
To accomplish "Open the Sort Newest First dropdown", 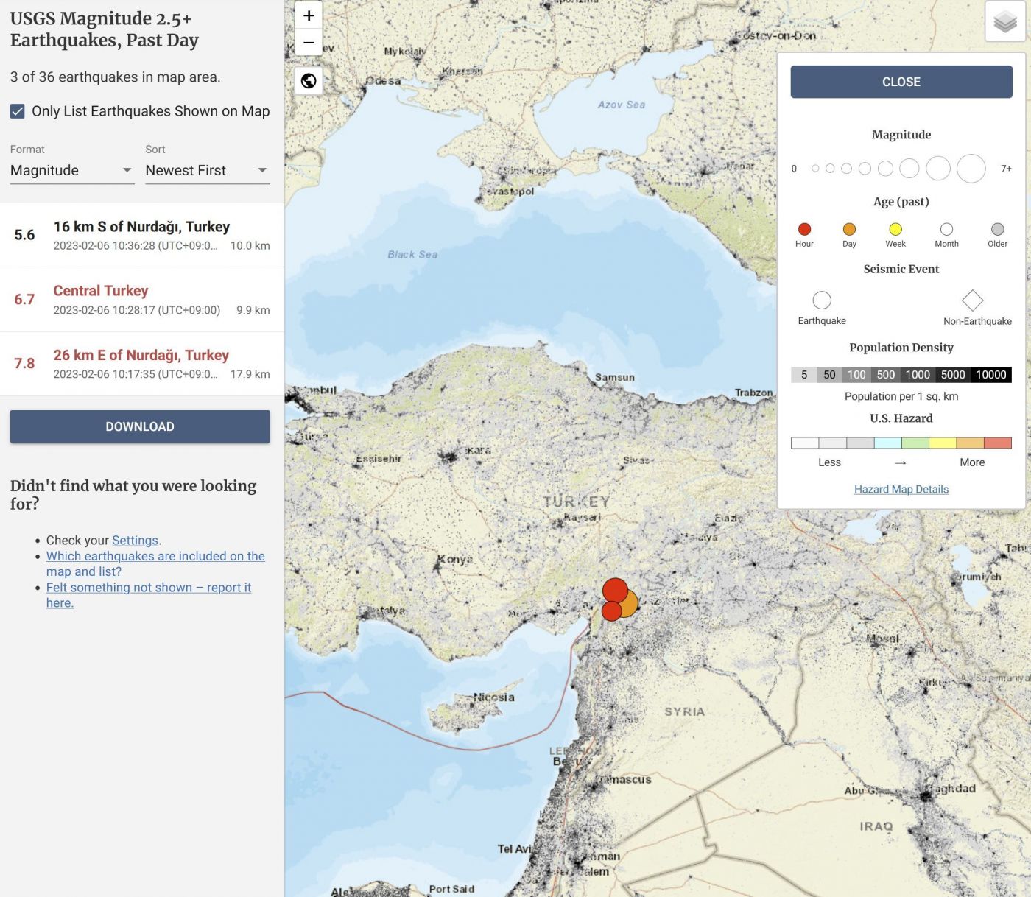I will (x=207, y=171).
